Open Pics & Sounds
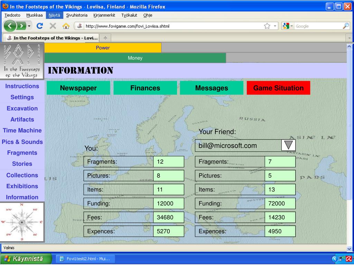 (22, 142)
